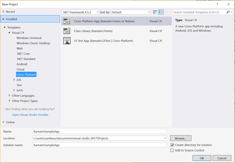Open the Location path dropdown arrow
Image resolution: width=235 pixels, height=163 pixels.
[x=165, y=138]
